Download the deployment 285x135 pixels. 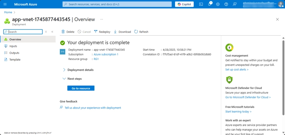click(x=122, y=32)
